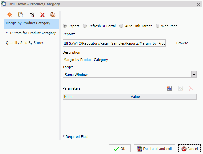Click the gears icon in drill-down toolbar
Viewport: 203px width, 154px height.
pyautogui.click(x=53, y=15)
